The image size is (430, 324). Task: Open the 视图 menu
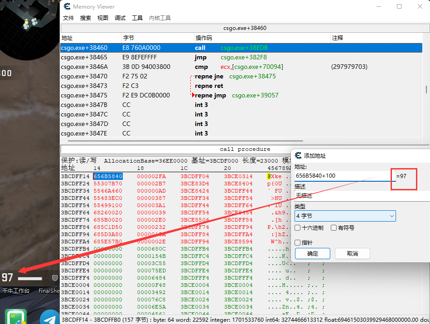(x=102, y=18)
